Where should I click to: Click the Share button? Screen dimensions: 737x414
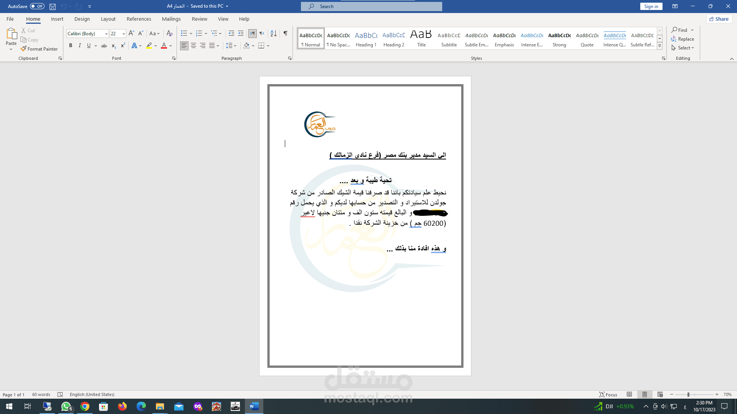point(719,19)
